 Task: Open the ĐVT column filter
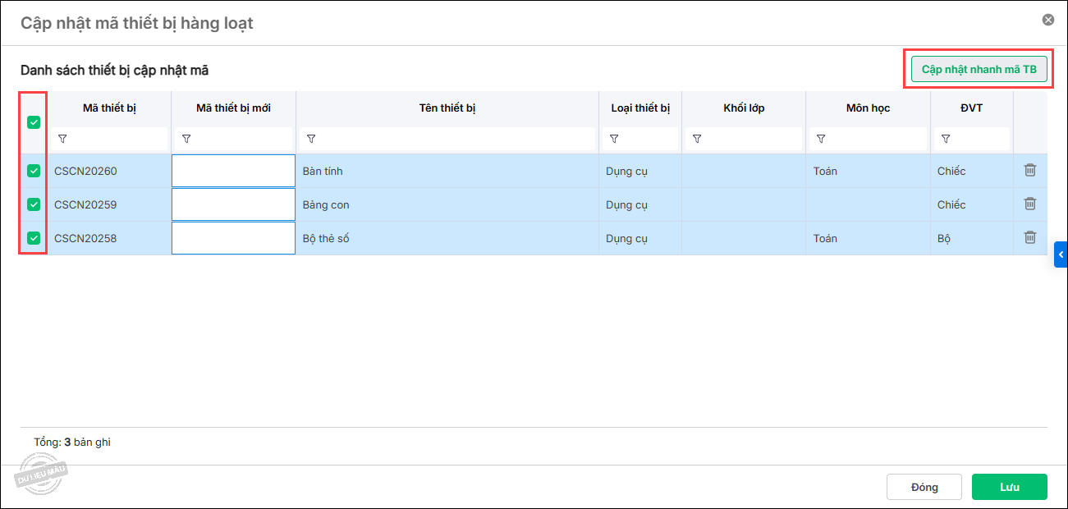coord(945,139)
